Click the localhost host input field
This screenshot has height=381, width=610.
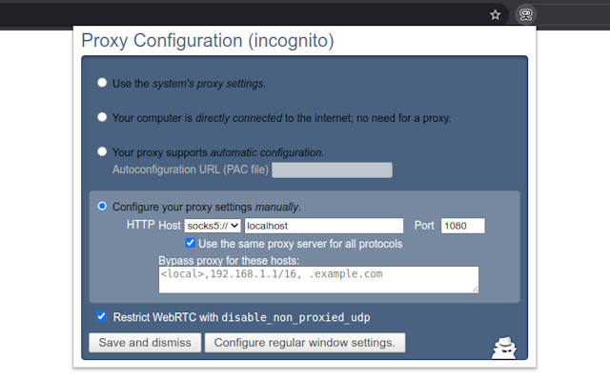click(323, 226)
